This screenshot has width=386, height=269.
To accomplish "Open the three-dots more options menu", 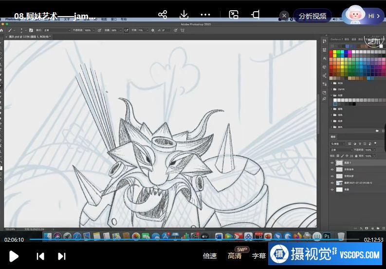I will (x=205, y=15).
